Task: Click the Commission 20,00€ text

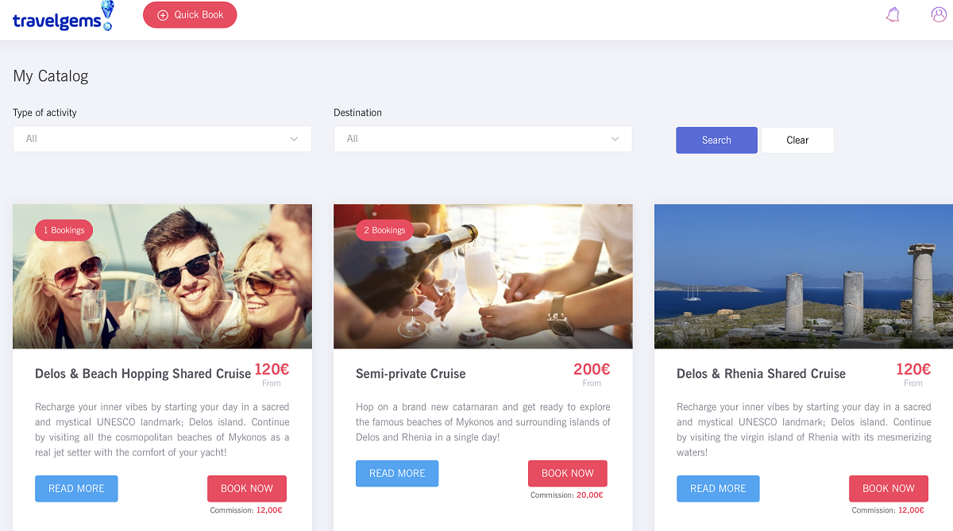Action: 566,495
